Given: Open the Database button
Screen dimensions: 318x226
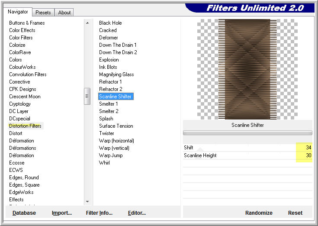Looking at the screenshot, I should (24, 213).
